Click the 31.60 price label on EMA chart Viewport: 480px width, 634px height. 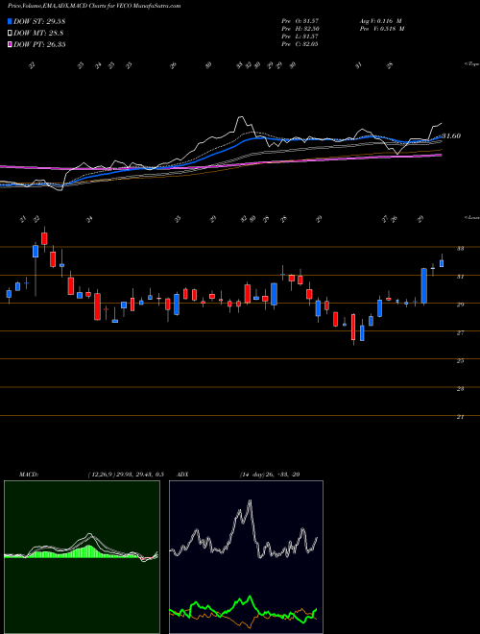(451, 136)
